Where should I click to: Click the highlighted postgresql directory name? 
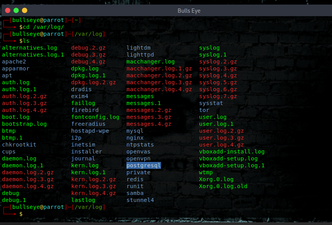coord(144,165)
